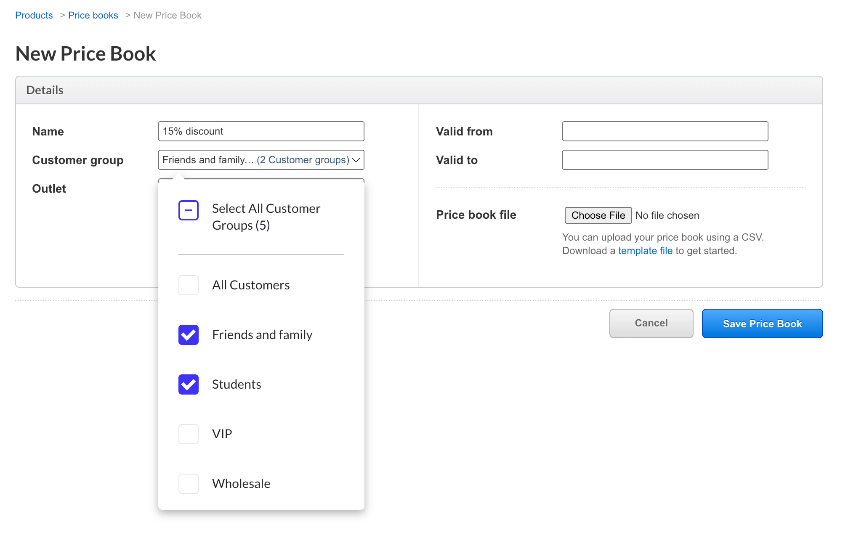The height and width of the screenshot is (538, 848).
Task: Focus the Valid from date field
Action: 665,131
